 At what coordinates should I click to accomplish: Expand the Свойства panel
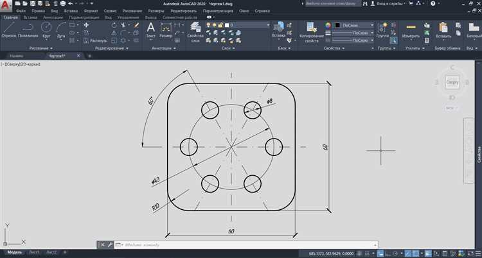334,48
